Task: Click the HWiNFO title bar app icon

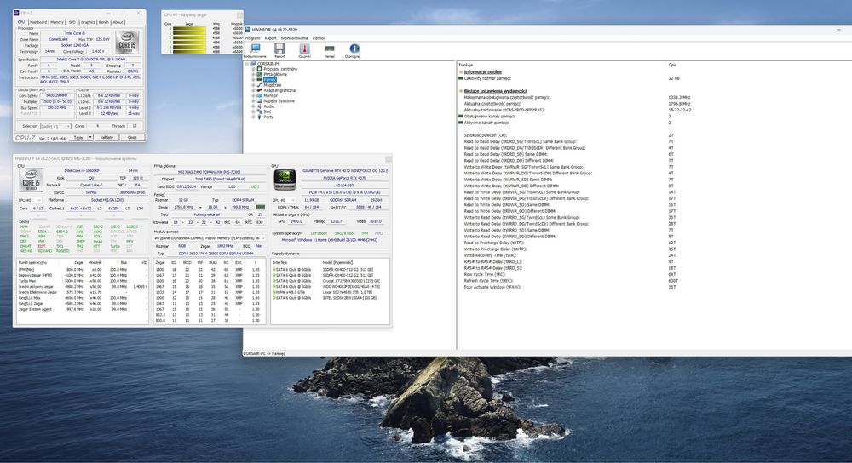Action: (248, 30)
